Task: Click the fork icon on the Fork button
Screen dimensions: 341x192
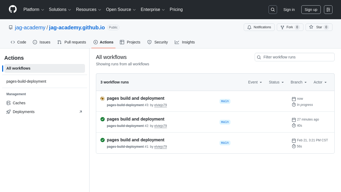Action: [283, 27]
